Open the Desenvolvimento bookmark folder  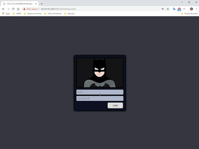coord(33,14)
